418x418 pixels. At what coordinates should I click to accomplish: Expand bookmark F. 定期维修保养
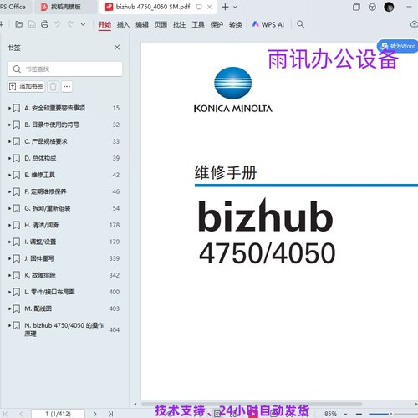(x=9, y=191)
